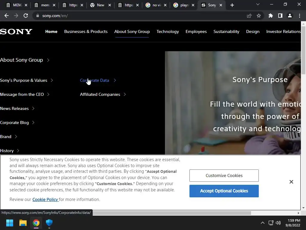Viewport: 306px width, 230px height.
Task: Go back to the previous page
Action: tap(7, 16)
